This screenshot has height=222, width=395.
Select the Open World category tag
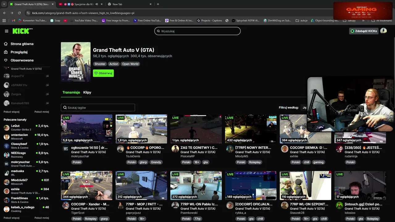130,64
